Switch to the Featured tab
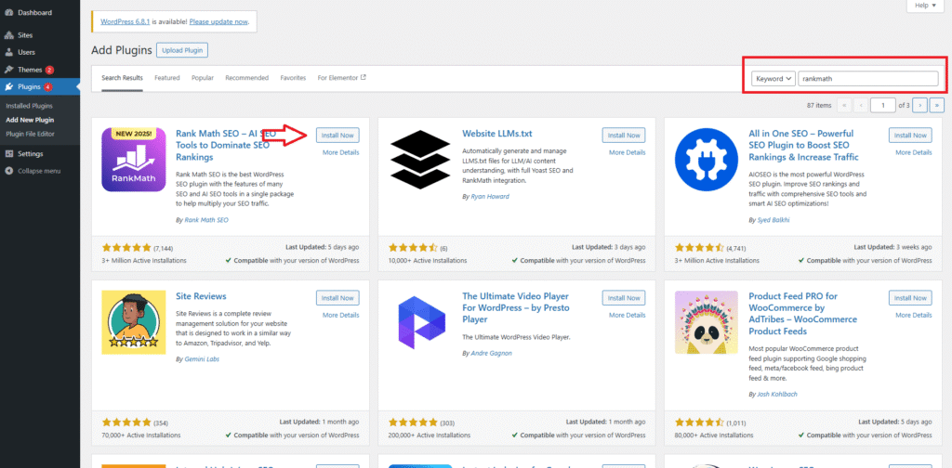This screenshot has width=952, height=468. (167, 78)
